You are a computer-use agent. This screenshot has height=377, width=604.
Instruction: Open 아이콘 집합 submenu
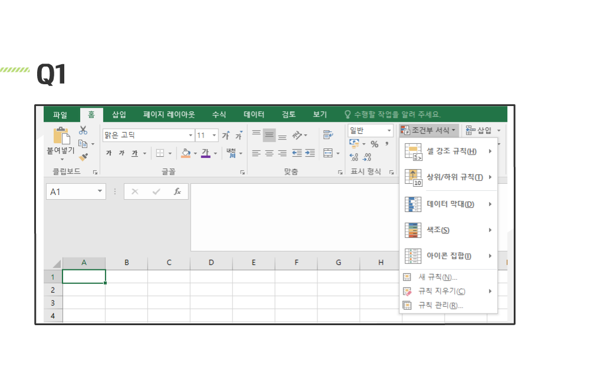448,256
